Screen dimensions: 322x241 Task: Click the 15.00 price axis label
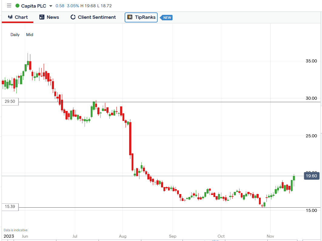[311, 210]
